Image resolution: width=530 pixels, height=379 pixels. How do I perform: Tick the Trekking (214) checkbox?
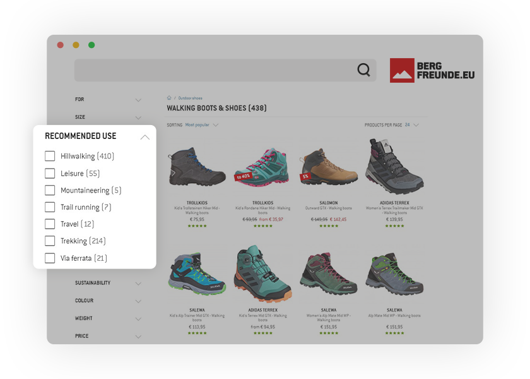click(50, 241)
